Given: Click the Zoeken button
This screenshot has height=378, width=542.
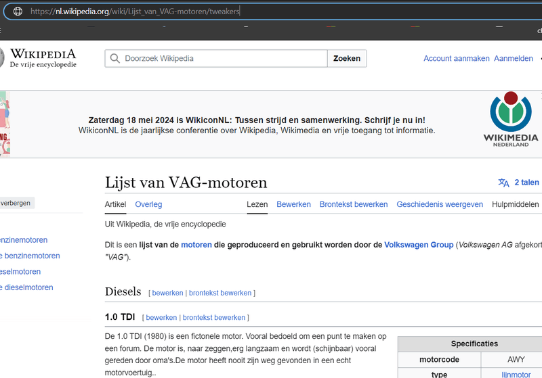Looking at the screenshot, I should pos(347,58).
